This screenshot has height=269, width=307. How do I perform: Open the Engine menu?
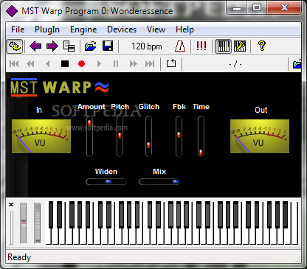83,29
